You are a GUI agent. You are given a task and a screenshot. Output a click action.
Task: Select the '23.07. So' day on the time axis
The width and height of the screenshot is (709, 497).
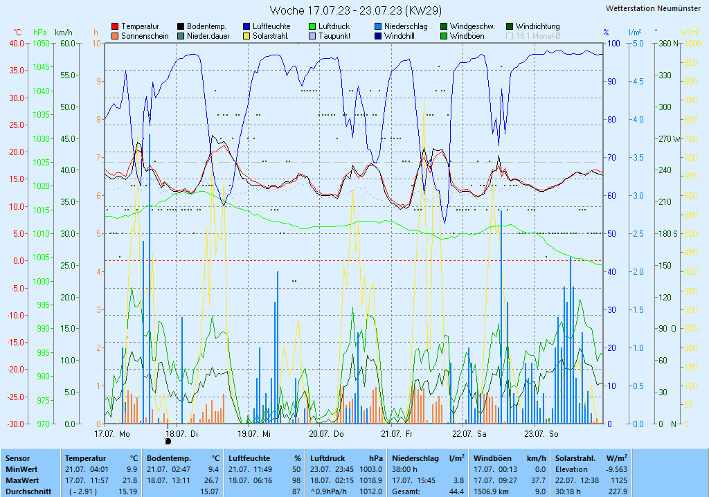tap(541, 434)
